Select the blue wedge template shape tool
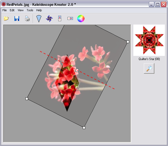 [39, 19]
